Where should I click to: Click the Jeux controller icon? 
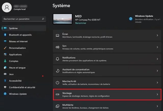click(5, 74)
